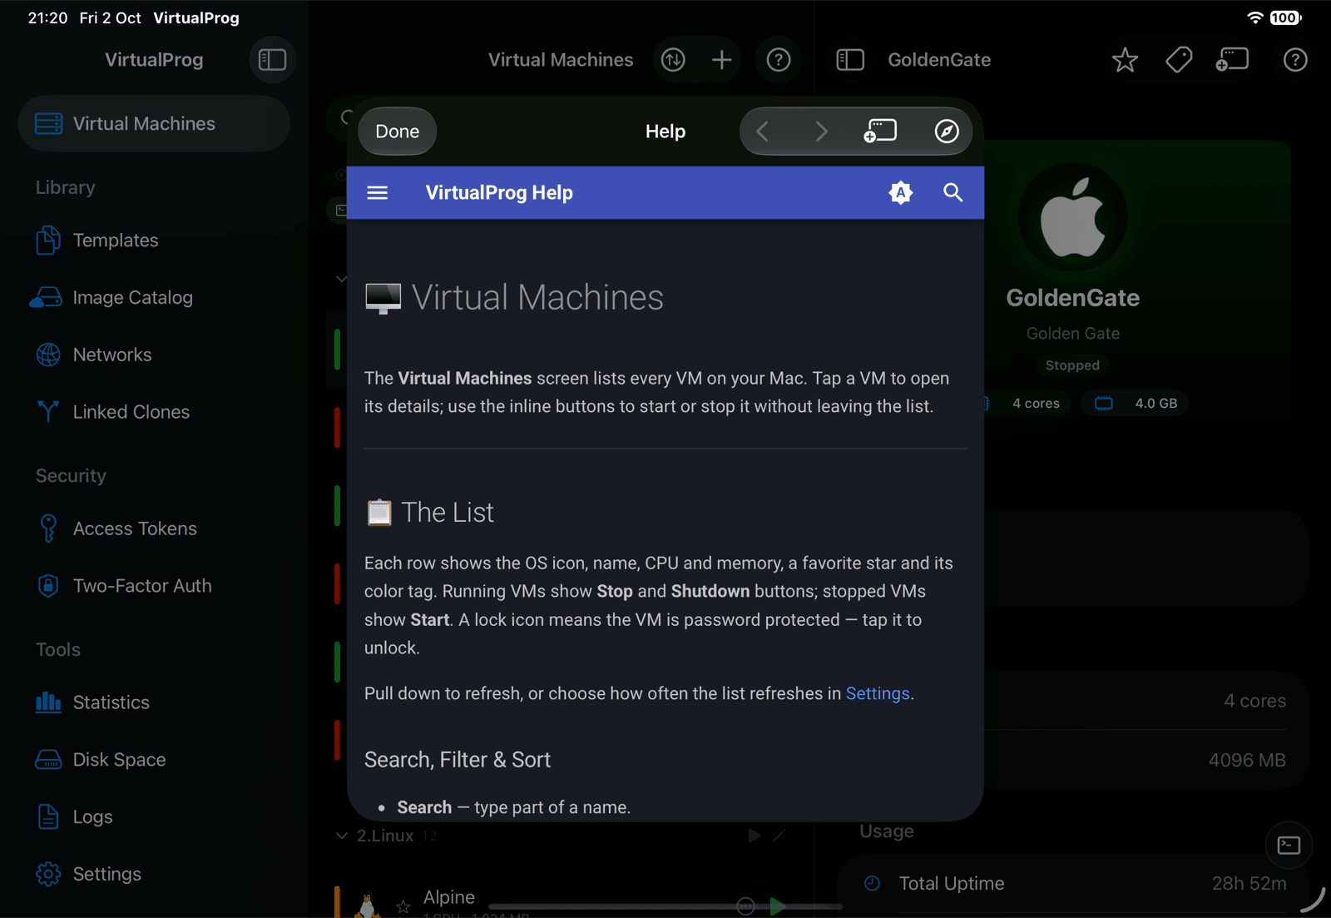The image size is (1331, 918).
Task: Search the VirtualProg Help docs
Action: tap(952, 193)
